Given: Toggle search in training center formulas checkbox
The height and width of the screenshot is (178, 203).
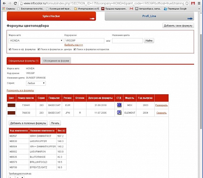Looking at the screenshot, I should pyautogui.click(x=39, y=49).
